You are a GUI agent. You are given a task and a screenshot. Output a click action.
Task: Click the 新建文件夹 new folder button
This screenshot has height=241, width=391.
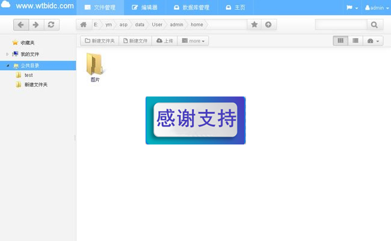[100, 41]
